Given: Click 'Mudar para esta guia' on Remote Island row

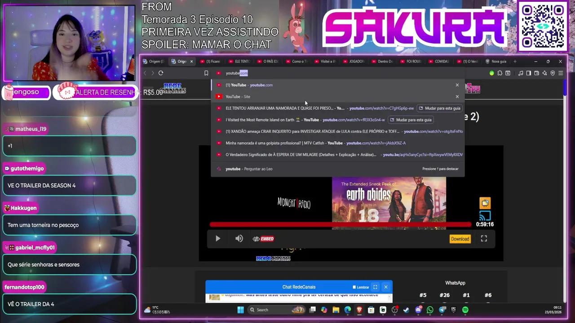Looking at the screenshot, I should pos(411,120).
